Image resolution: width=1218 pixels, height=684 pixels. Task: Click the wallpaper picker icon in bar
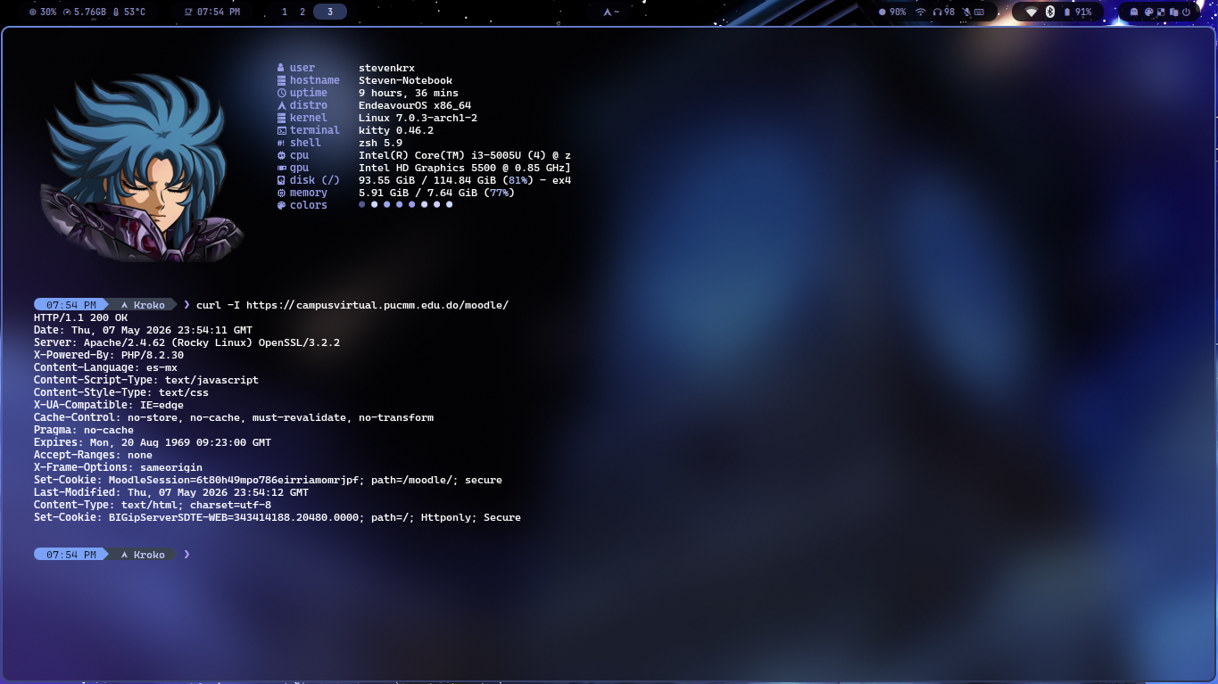[1161, 12]
